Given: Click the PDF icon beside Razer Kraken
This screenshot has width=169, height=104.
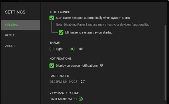Looking at the screenshot, I should pos(81,99).
